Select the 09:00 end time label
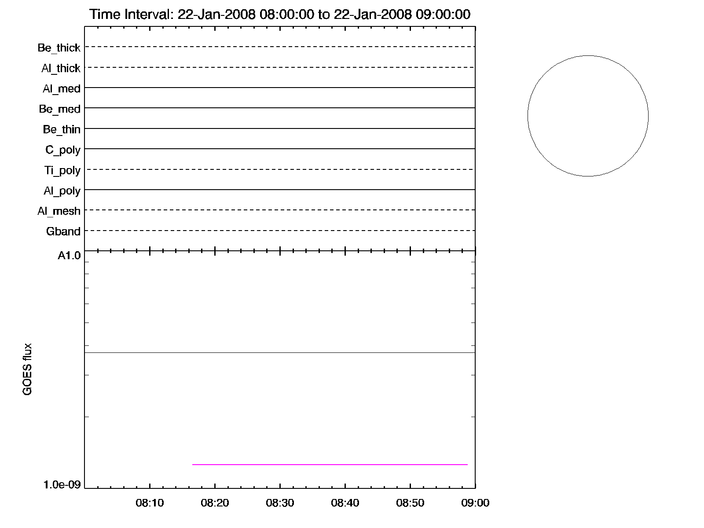Viewport: 704px width, 528px height. 475,503
